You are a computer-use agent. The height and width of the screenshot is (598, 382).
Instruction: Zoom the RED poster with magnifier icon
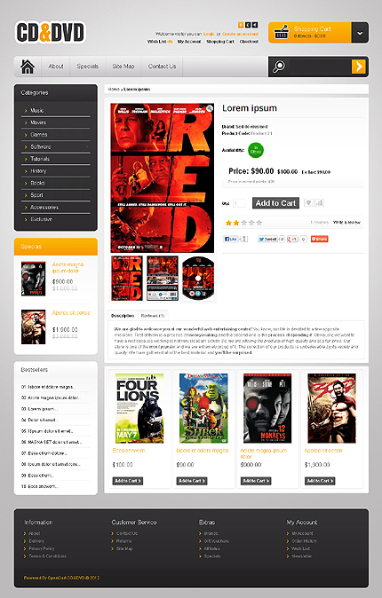[x=210, y=109]
